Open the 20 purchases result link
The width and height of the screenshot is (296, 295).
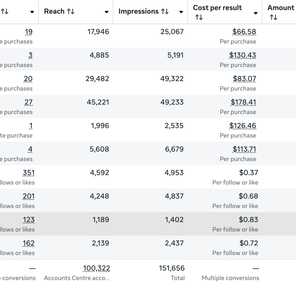[x=28, y=79]
